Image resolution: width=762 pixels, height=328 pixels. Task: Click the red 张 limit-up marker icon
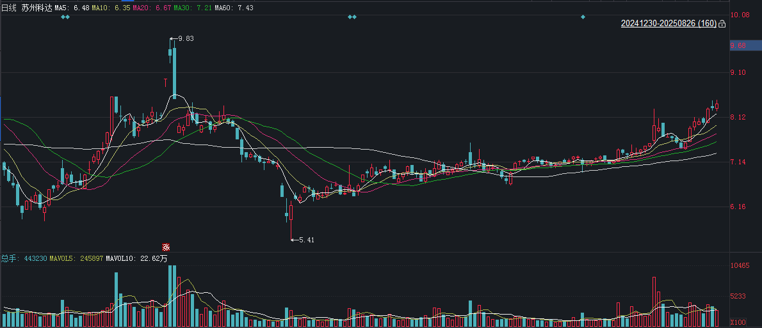(x=166, y=247)
